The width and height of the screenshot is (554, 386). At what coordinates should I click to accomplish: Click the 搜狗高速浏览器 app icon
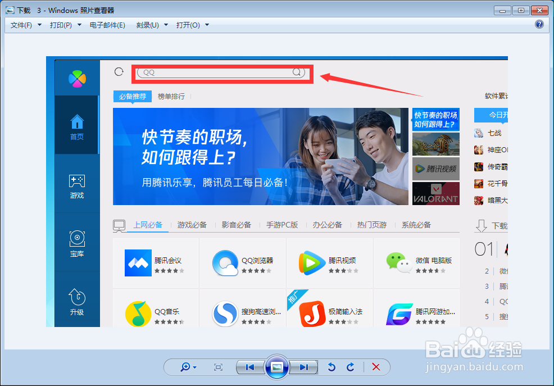(225, 314)
